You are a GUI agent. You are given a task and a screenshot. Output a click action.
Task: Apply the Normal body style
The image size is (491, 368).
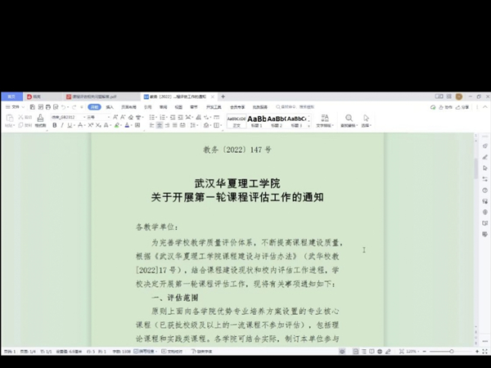pos(236,121)
